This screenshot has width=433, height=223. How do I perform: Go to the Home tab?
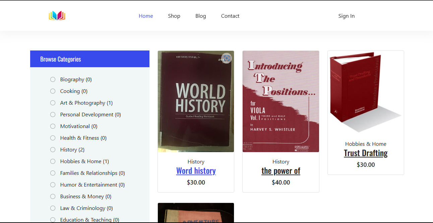coord(146,16)
